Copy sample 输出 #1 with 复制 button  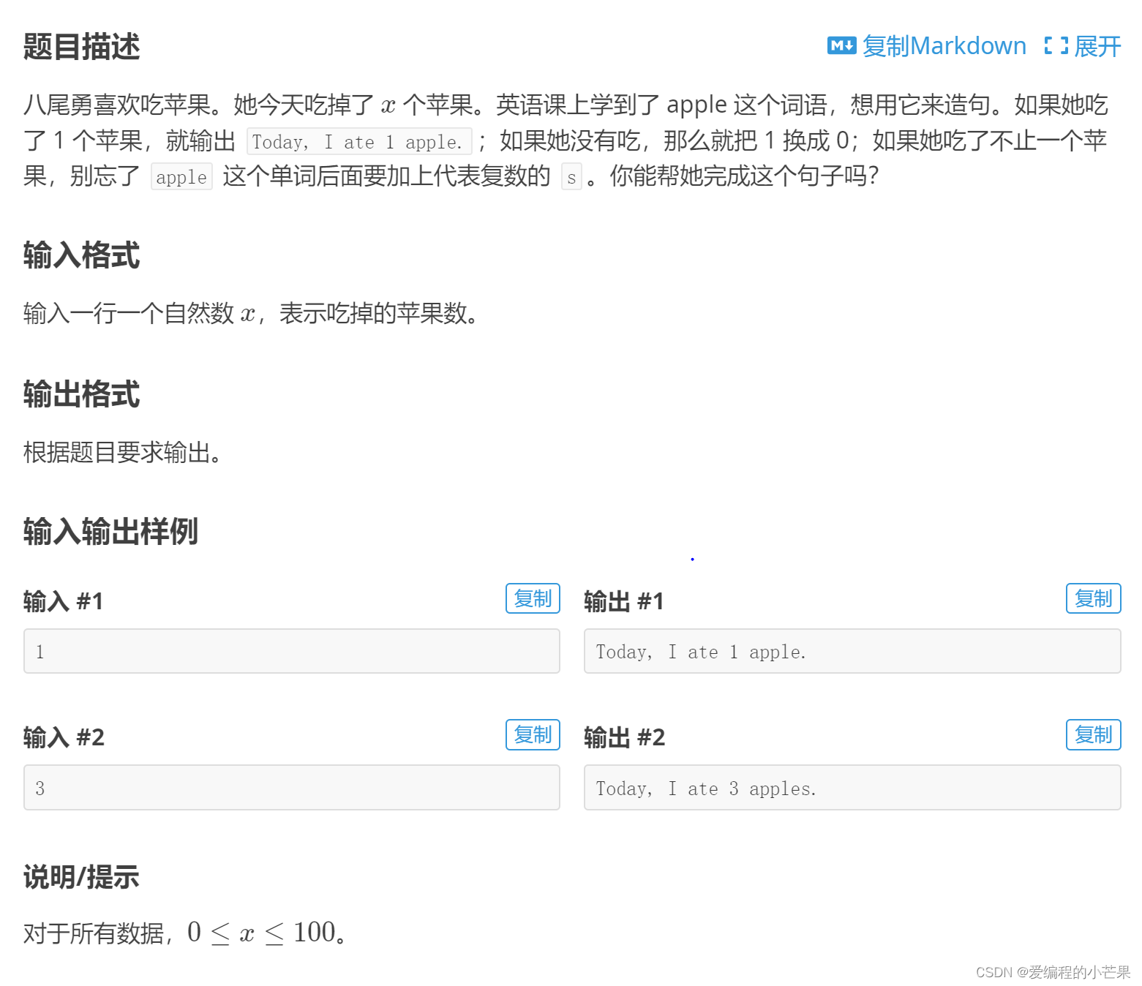[x=1093, y=598]
